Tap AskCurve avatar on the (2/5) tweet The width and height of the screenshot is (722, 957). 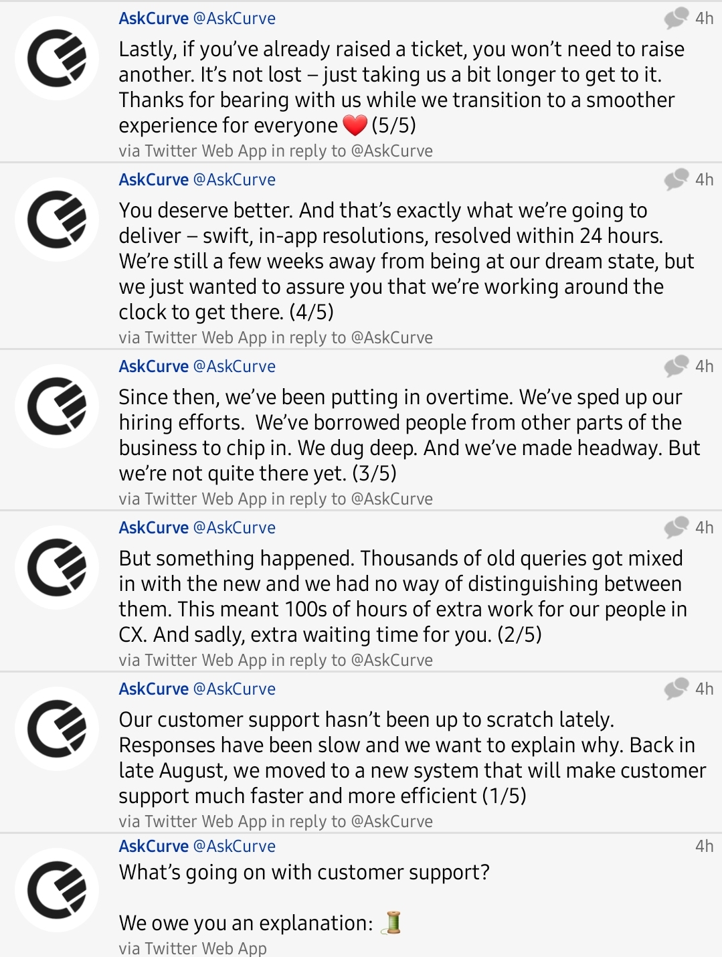57,568
